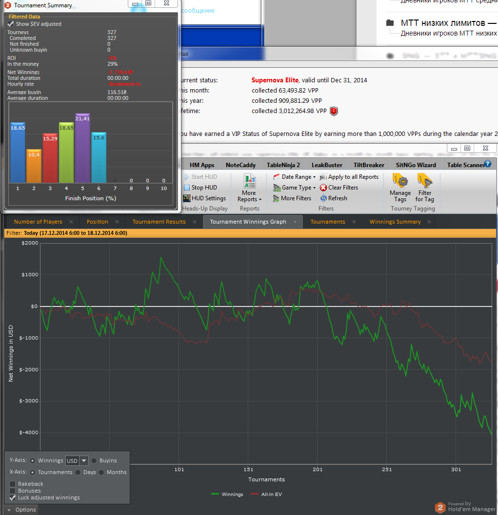
Task: Click the Tournament Summary window app icon
Action: pyautogui.click(x=8, y=5)
